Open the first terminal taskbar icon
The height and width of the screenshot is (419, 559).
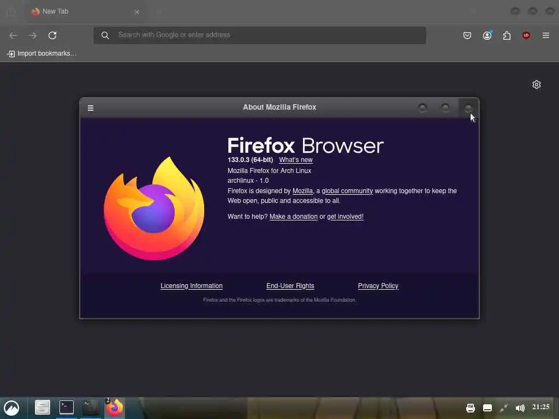[66, 407]
